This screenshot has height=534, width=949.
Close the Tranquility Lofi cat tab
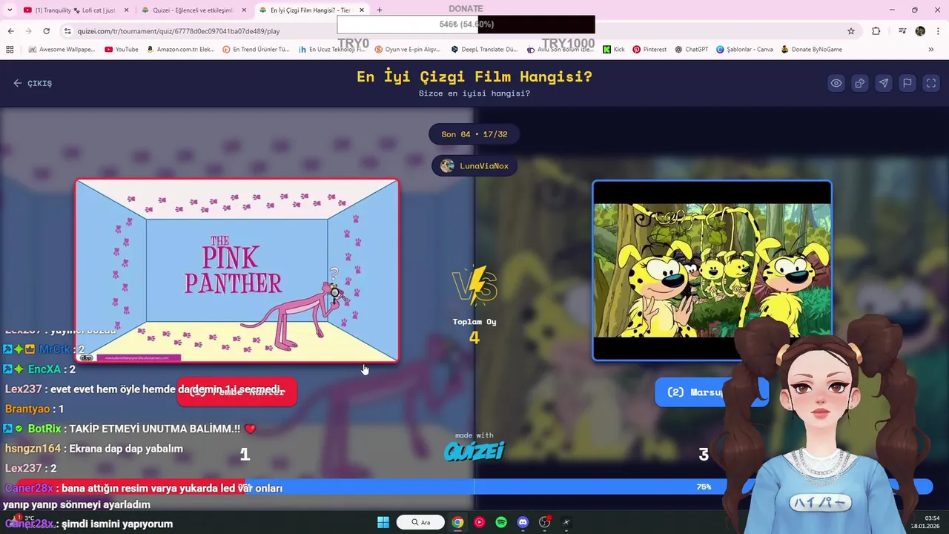tap(126, 10)
